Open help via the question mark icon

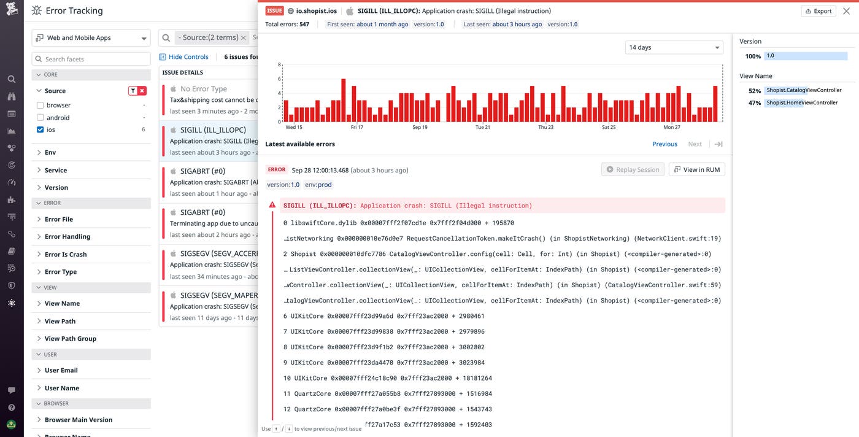click(10, 407)
